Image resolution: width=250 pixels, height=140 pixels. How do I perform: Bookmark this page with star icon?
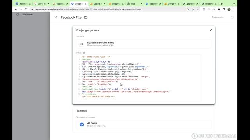pos(198,9)
